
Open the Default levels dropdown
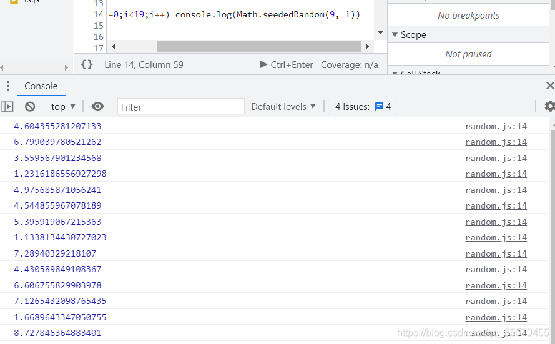283,107
